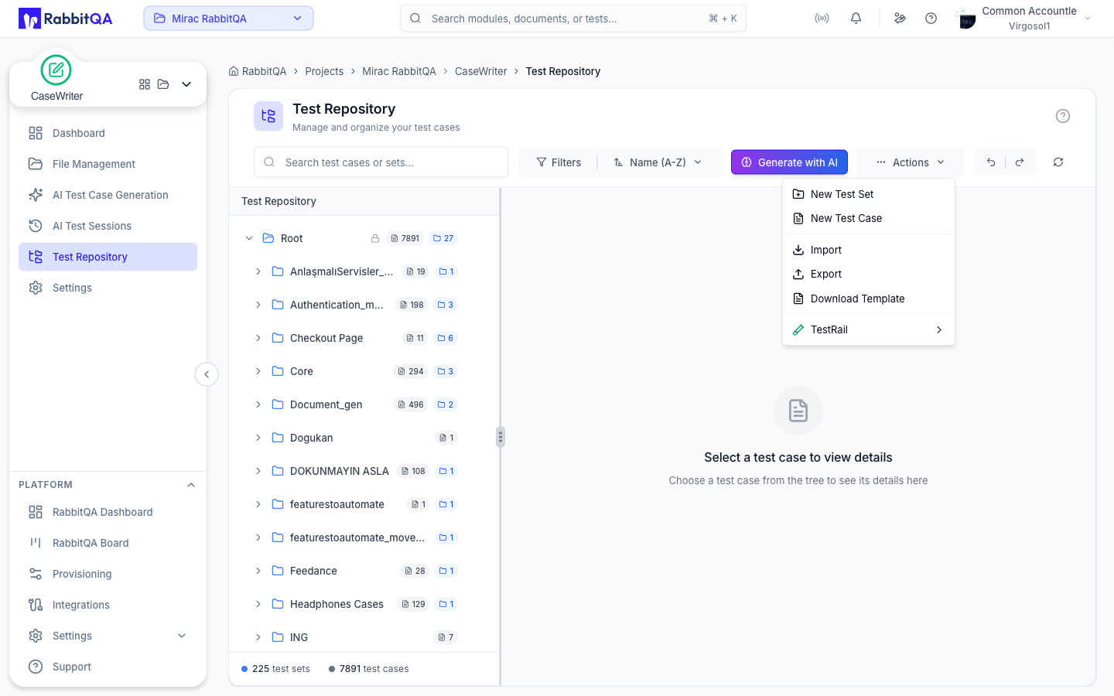Click Generate with AI button
The width and height of the screenshot is (1114, 696).
point(789,162)
